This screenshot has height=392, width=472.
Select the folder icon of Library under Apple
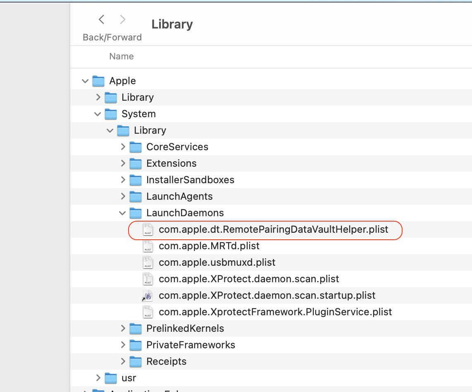(x=111, y=97)
